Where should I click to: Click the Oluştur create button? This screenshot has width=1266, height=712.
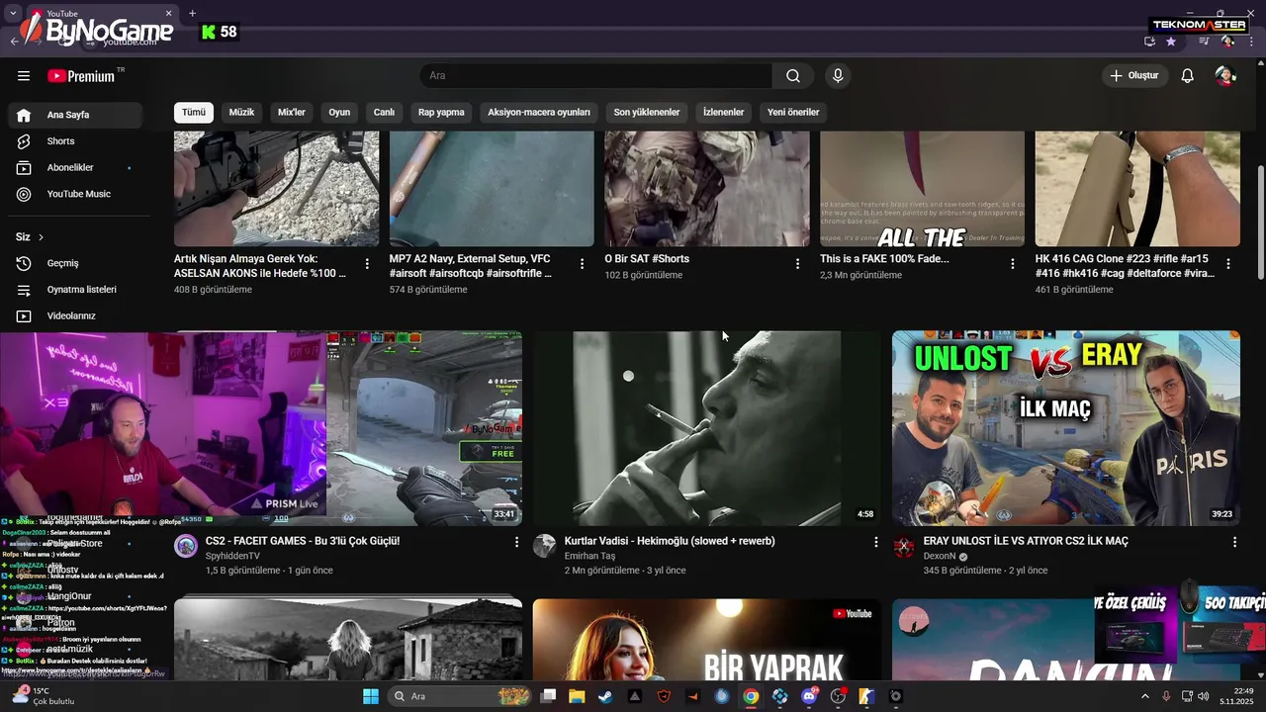point(1134,76)
